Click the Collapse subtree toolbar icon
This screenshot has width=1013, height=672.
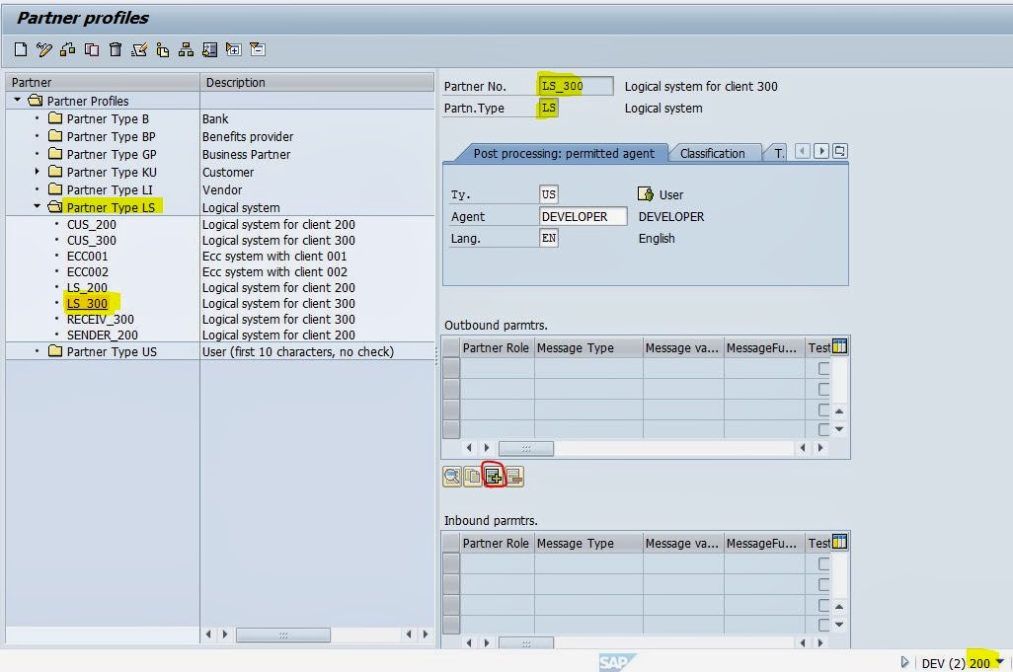(257, 49)
